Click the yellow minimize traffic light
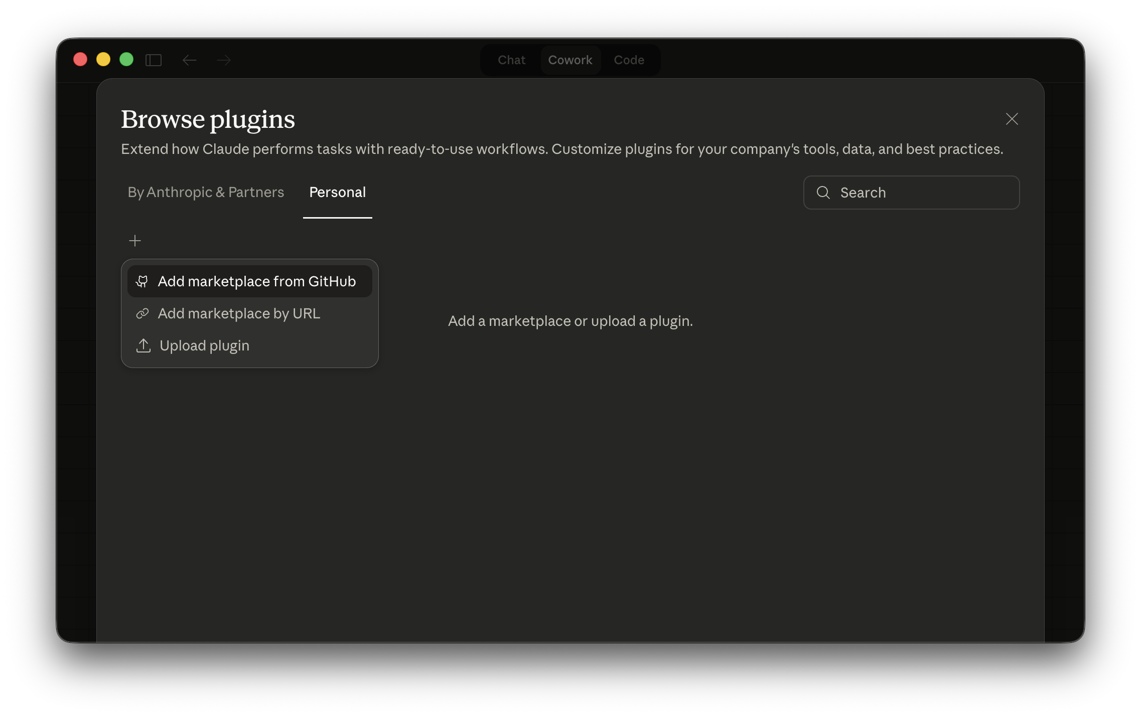This screenshot has height=717, width=1141. pyautogui.click(x=103, y=60)
